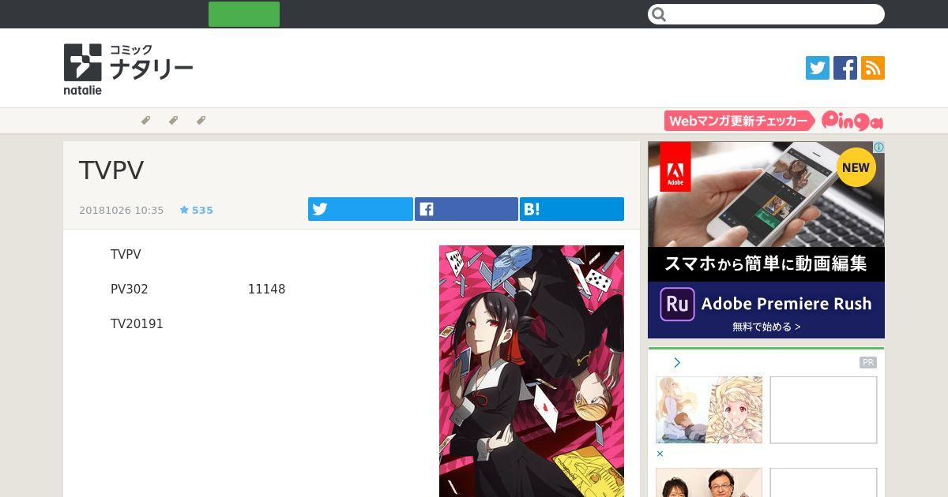Click the Ru Premiere Rush icon

click(677, 304)
